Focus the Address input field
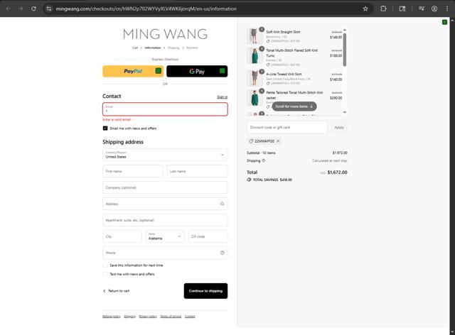 [165, 204]
